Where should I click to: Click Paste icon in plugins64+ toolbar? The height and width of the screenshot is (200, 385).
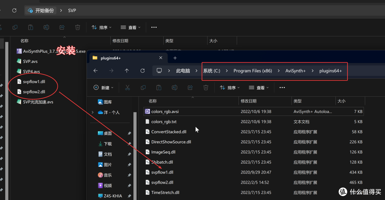click(x=159, y=87)
